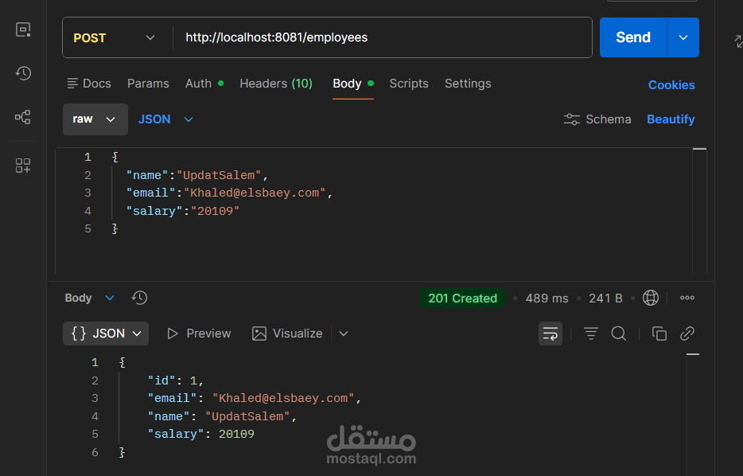Click the Beautify link
The width and height of the screenshot is (743, 476).
(x=671, y=119)
